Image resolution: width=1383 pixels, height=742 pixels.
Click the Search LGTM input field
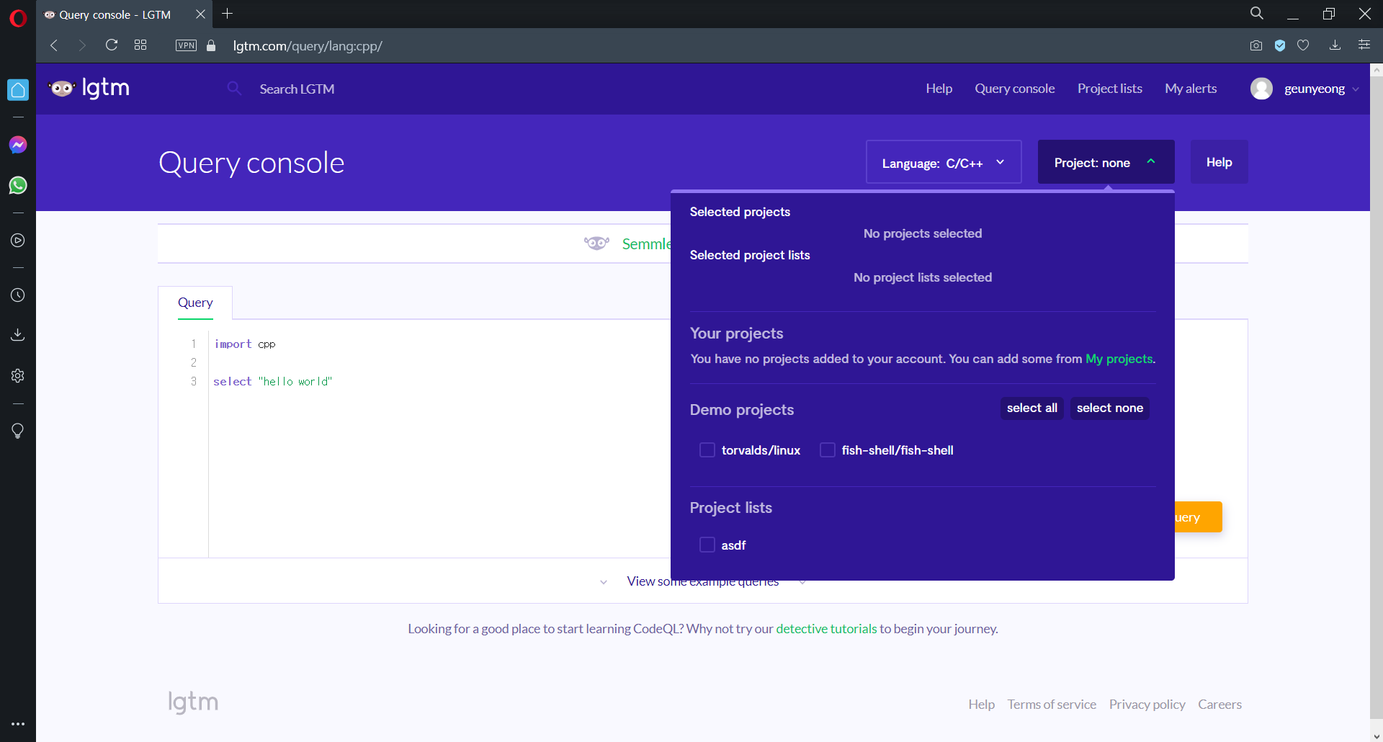297,89
